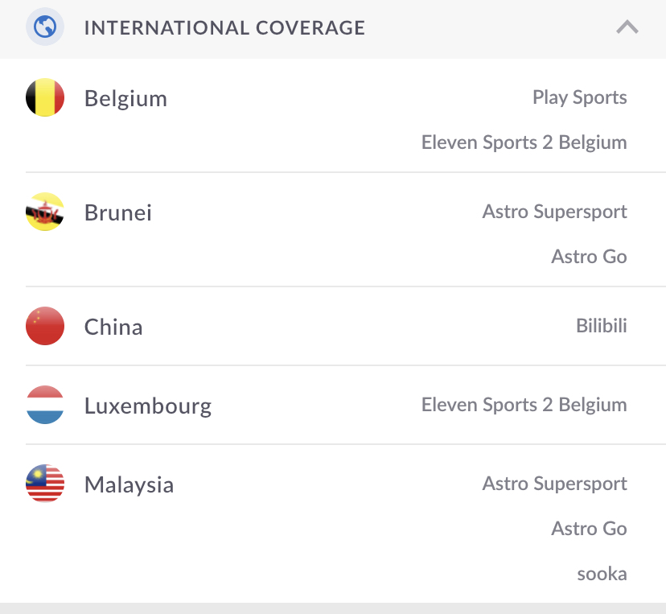Screen dimensions: 666x614
Task: Click the Belgium flag icon
Action: pyautogui.click(x=45, y=98)
